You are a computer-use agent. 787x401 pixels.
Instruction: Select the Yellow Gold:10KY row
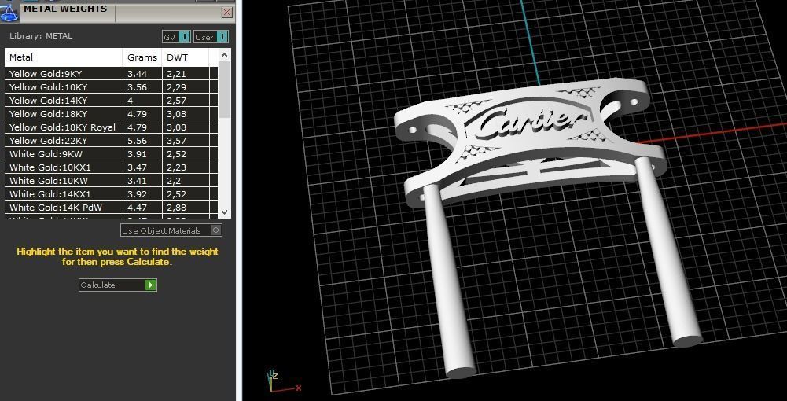(112, 86)
